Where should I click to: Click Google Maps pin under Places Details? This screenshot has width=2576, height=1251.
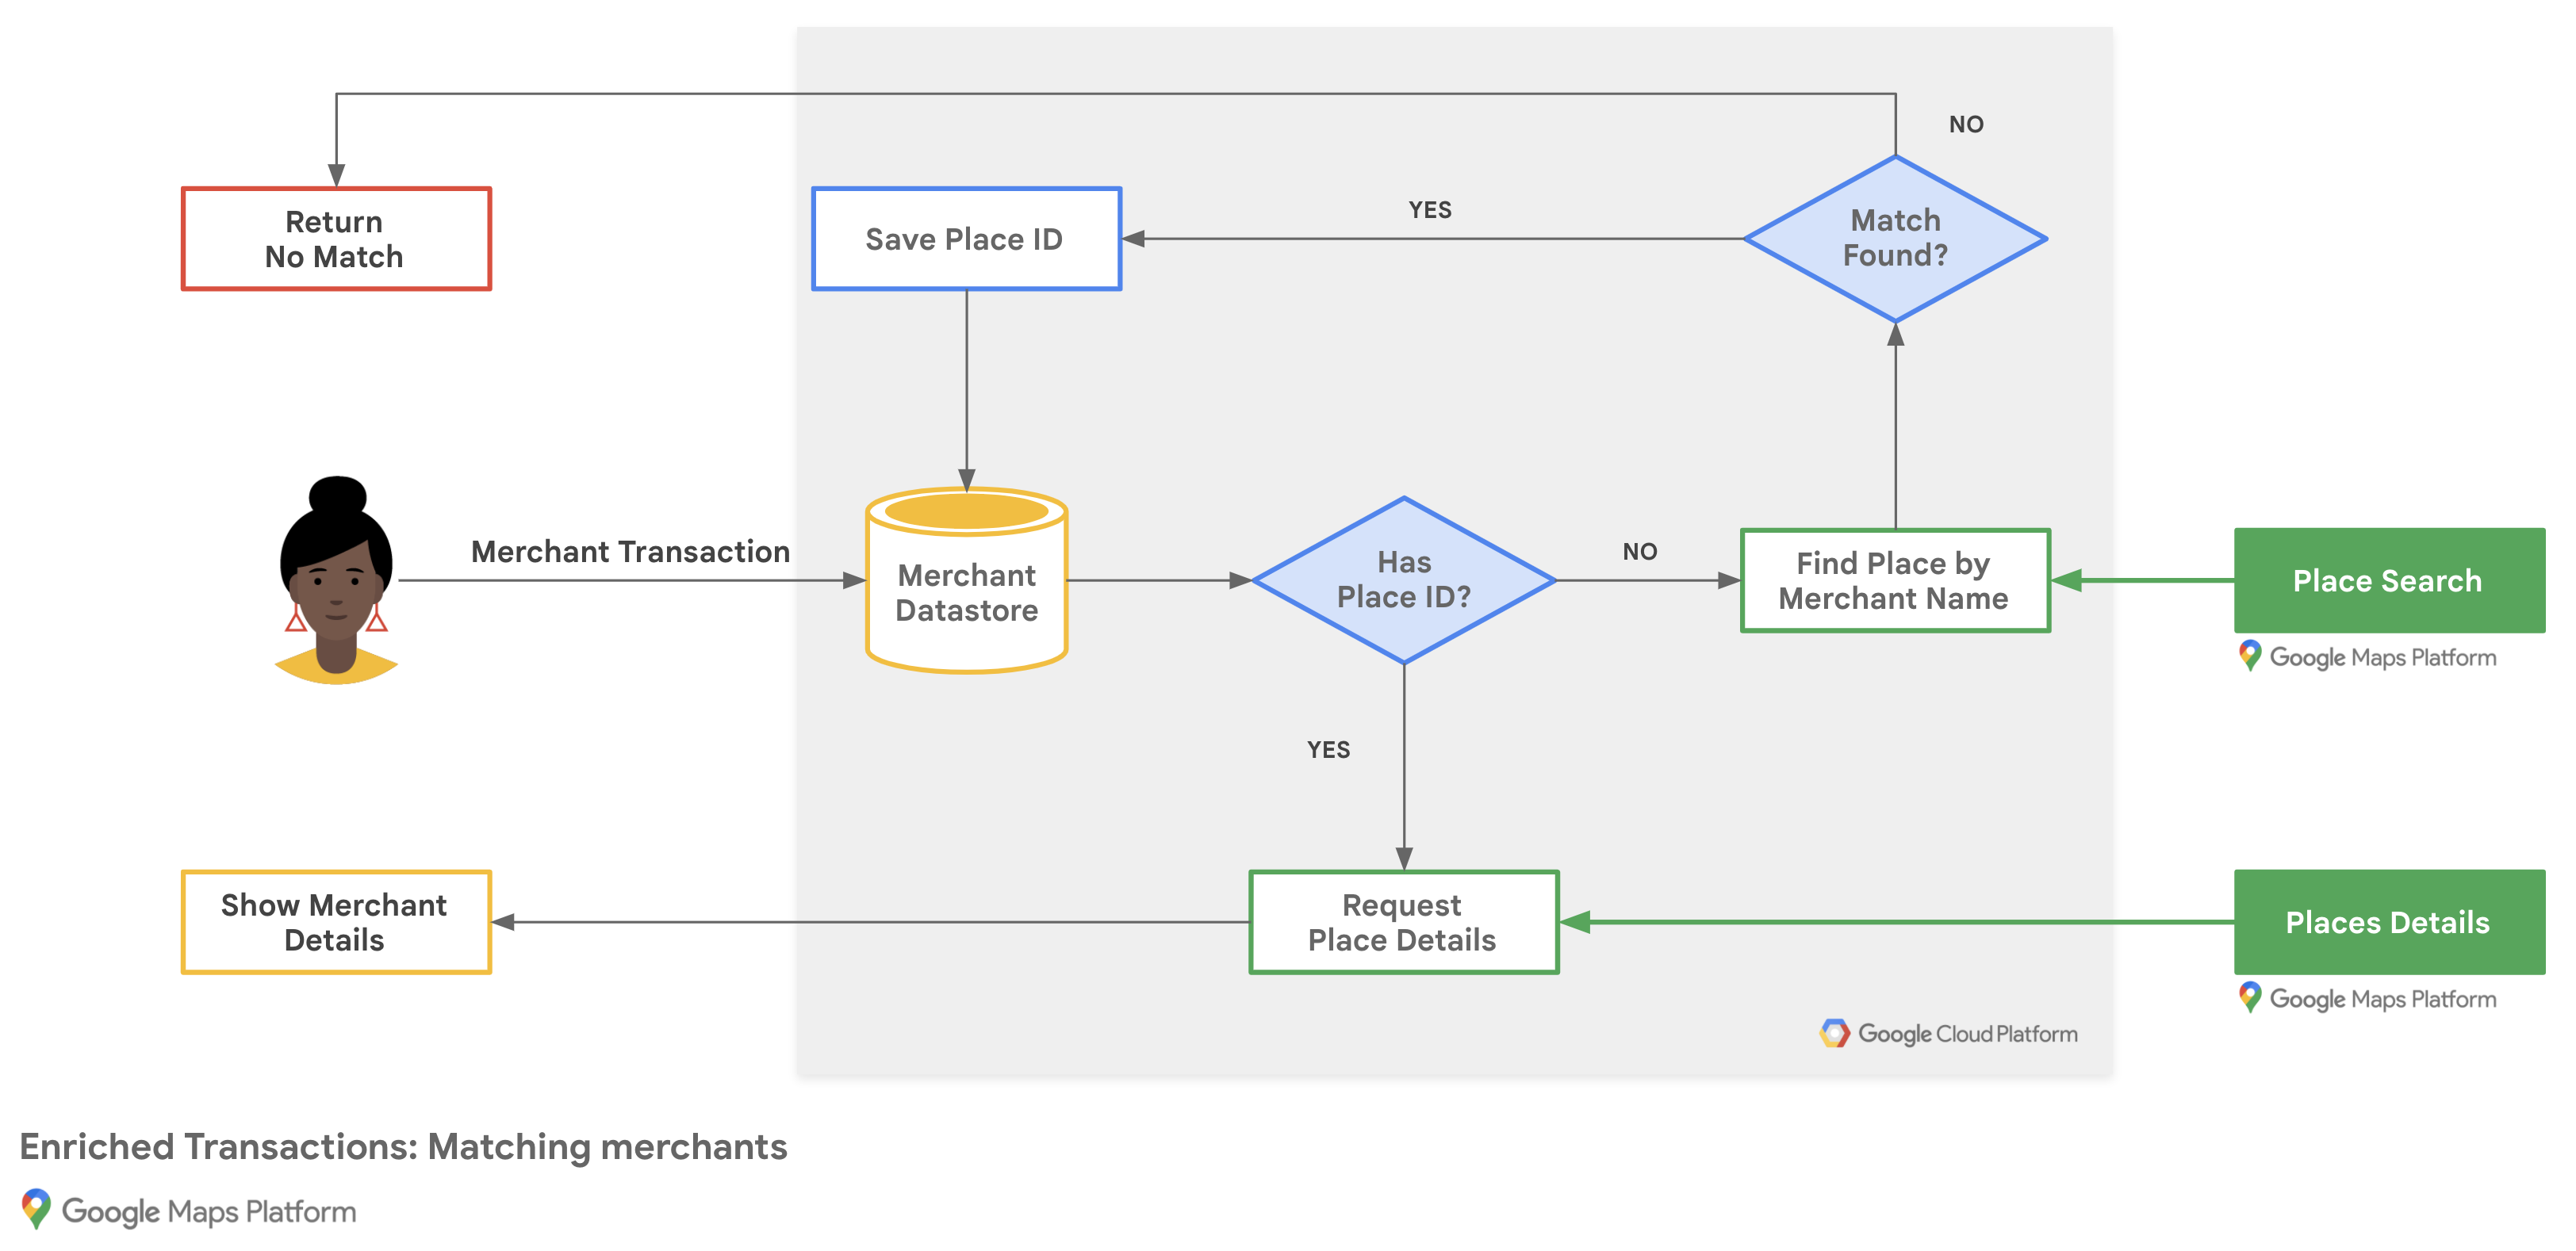click(x=2249, y=997)
